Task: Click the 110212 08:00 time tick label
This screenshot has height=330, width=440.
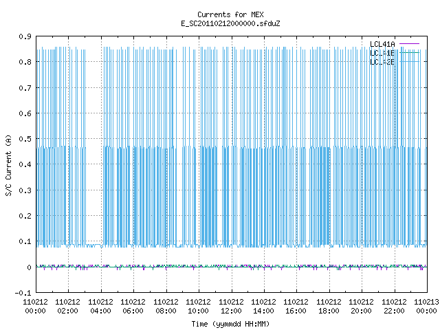Action: tap(166, 307)
